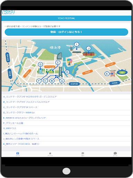Select map marker A
The width and height of the screenshot is (133, 178).
point(62,81)
